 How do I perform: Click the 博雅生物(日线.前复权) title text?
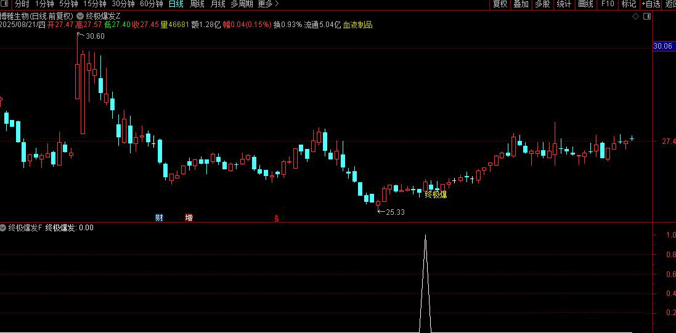(37, 16)
